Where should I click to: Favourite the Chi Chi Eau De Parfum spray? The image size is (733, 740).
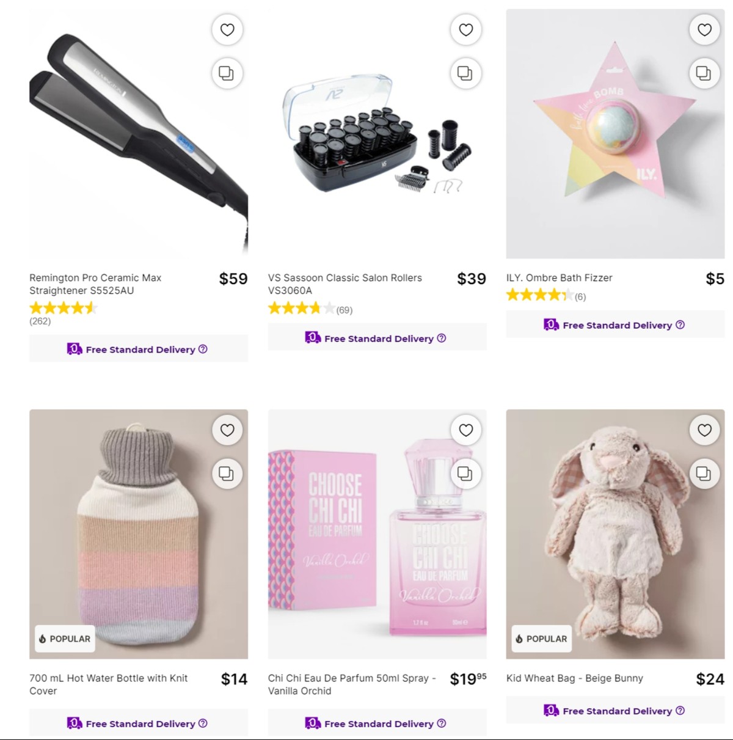[465, 430]
